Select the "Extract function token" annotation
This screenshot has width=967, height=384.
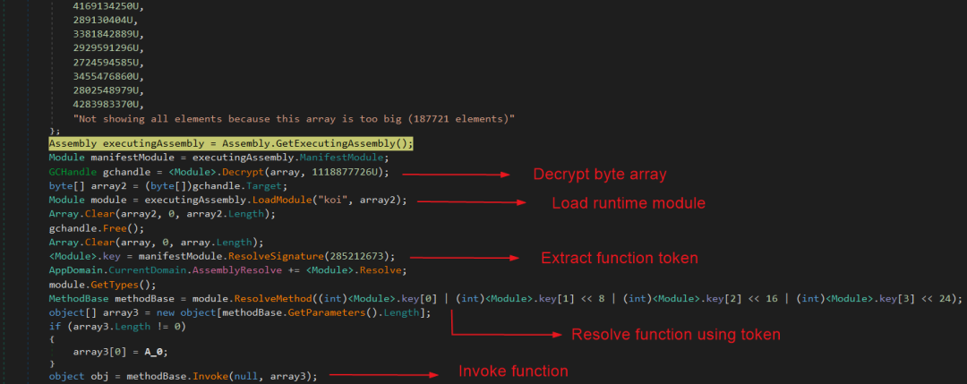[x=619, y=259]
